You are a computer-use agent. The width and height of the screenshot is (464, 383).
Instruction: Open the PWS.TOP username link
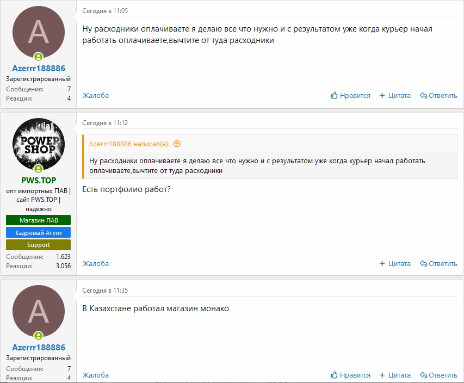pos(38,180)
